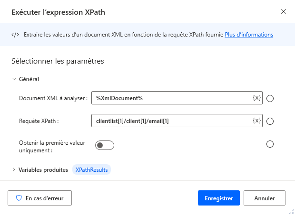Viewport: 295px width, 215px height.
Task: Collapse the Général section
Action: [x=14, y=79]
